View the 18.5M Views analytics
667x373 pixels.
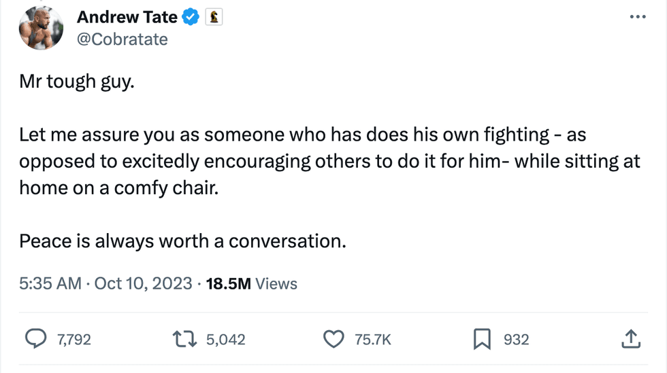pos(251,283)
